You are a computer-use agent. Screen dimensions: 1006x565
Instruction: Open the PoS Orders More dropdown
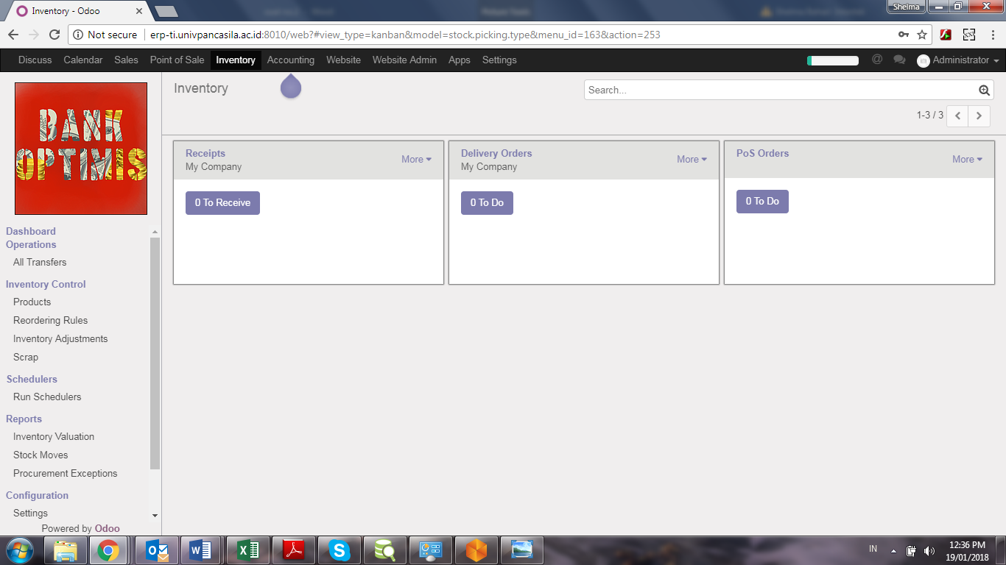(x=967, y=159)
